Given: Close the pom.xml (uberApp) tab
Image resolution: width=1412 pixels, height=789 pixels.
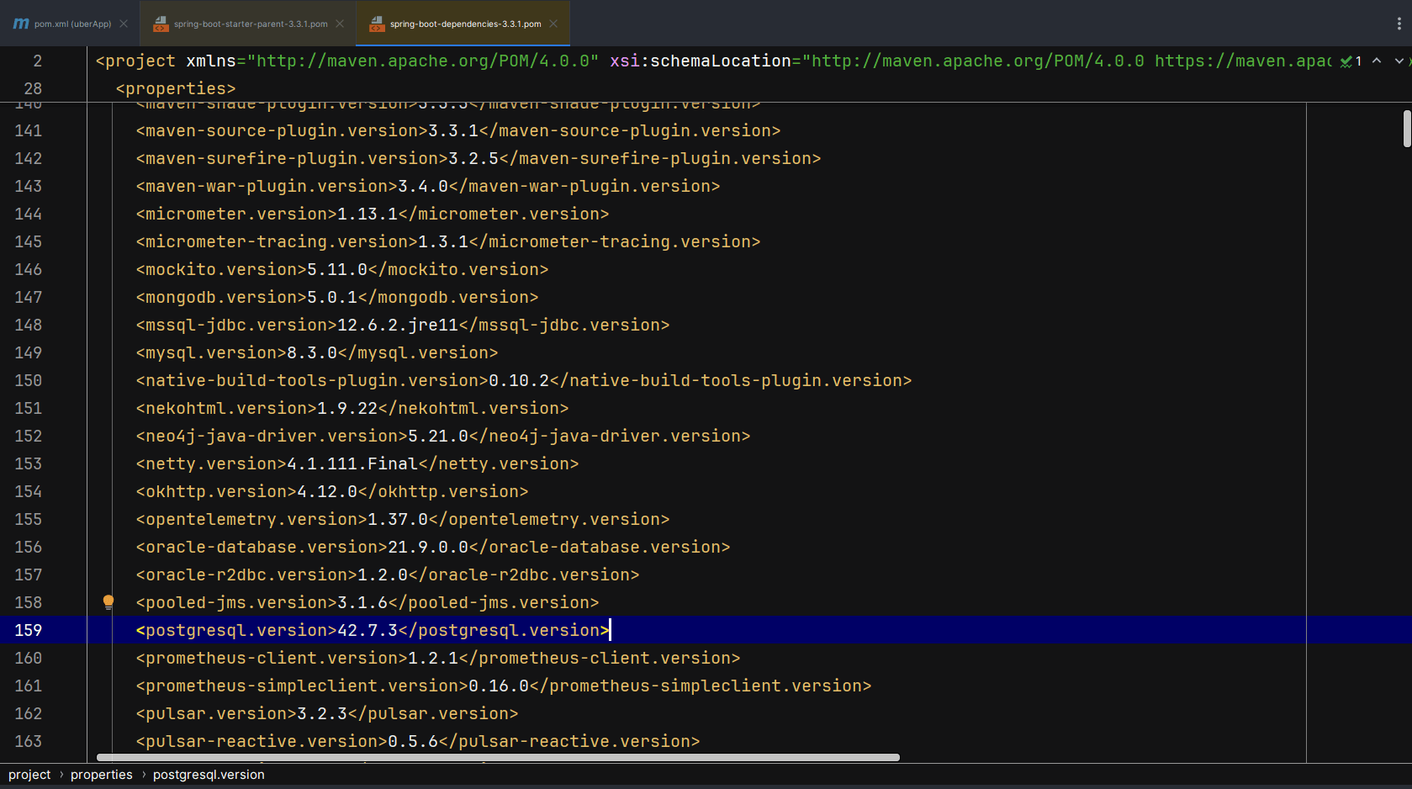Looking at the screenshot, I should coord(124,24).
